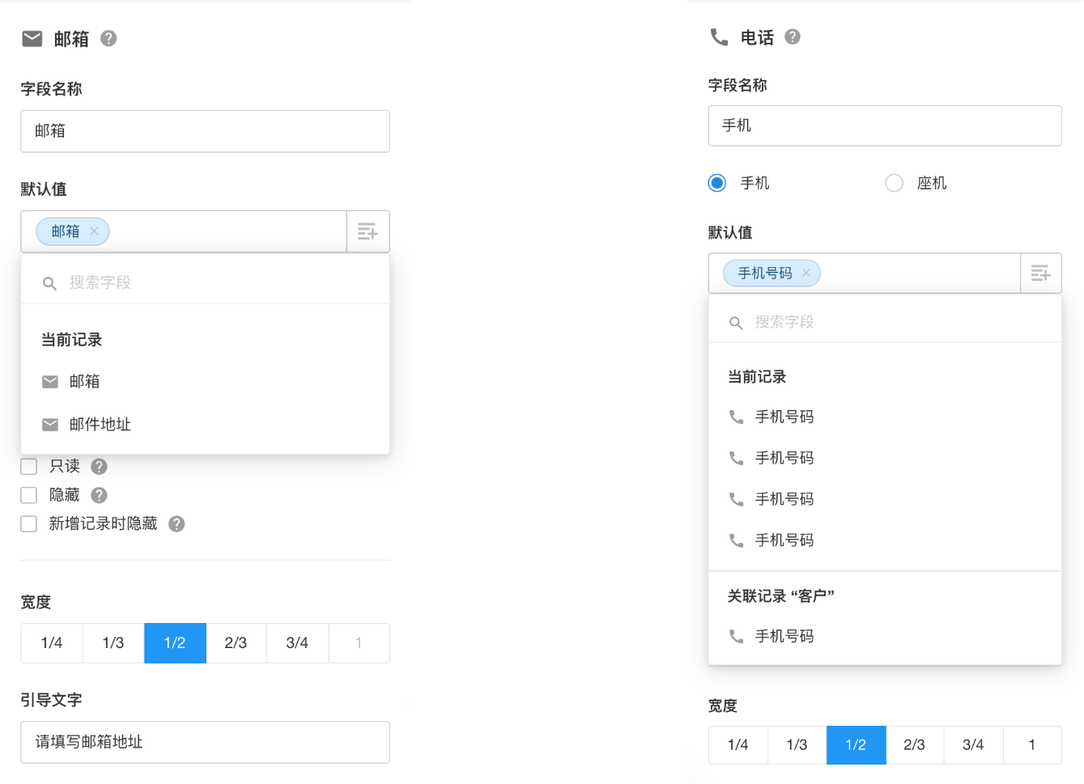The image size is (1084, 784).
Task: Enable the 只读 checkbox
Action: [x=29, y=467]
